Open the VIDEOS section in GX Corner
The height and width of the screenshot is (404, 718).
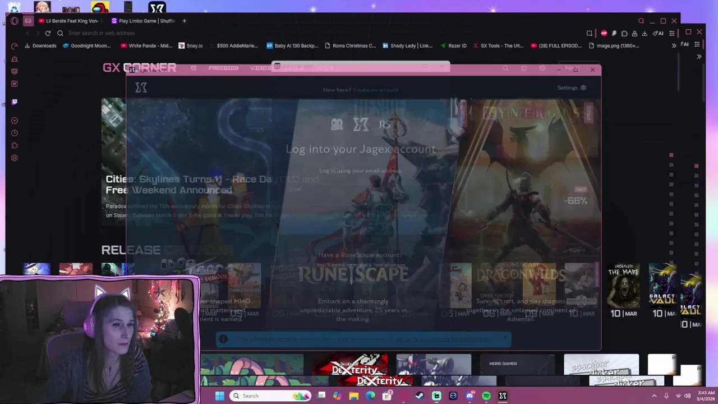tap(261, 68)
